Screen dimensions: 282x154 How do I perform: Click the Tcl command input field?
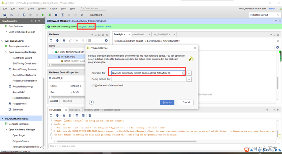(164, 146)
